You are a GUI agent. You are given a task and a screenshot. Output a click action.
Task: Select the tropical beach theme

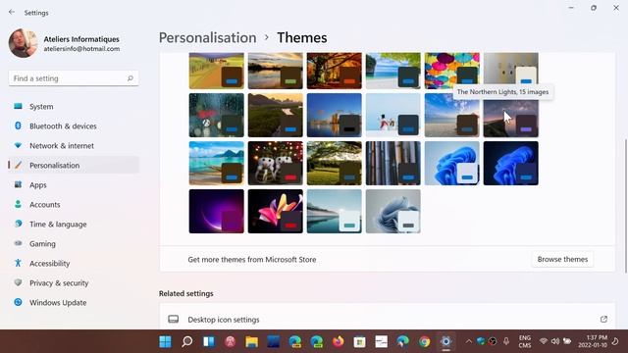click(392, 71)
